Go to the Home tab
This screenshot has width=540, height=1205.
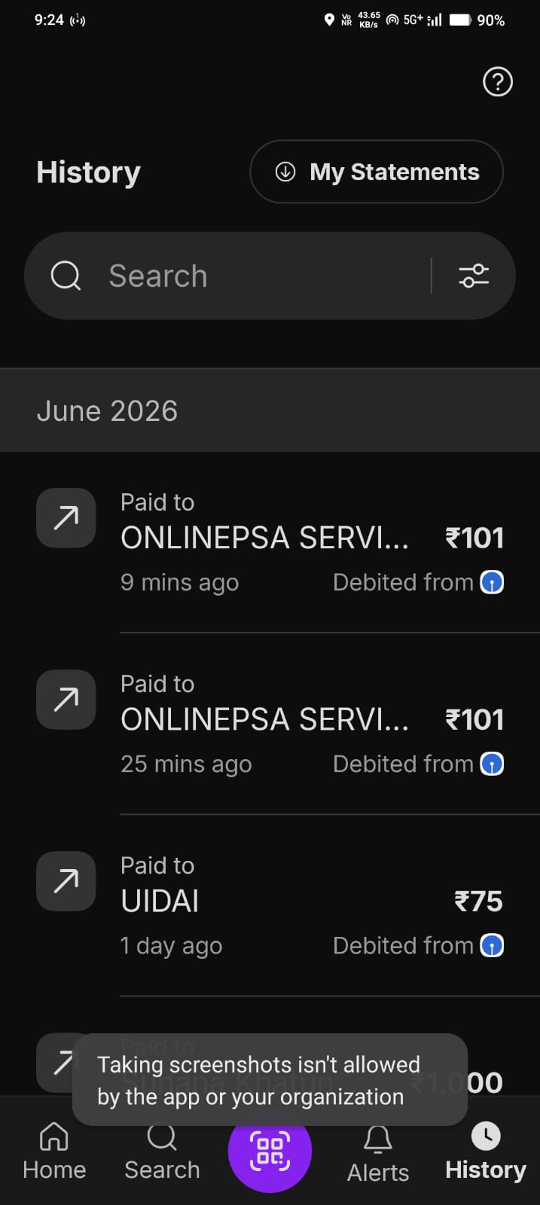pyautogui.click(x=54, y=1152)
